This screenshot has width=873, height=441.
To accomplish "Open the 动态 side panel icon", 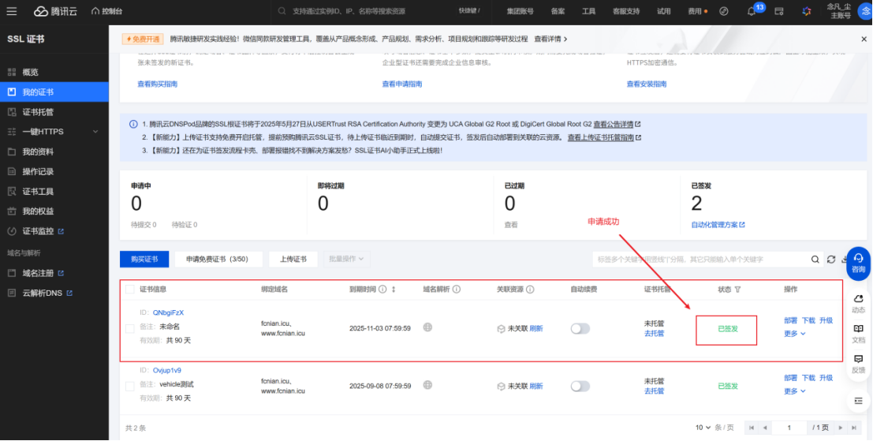I will pyautogui.click(x=859, y=304).
